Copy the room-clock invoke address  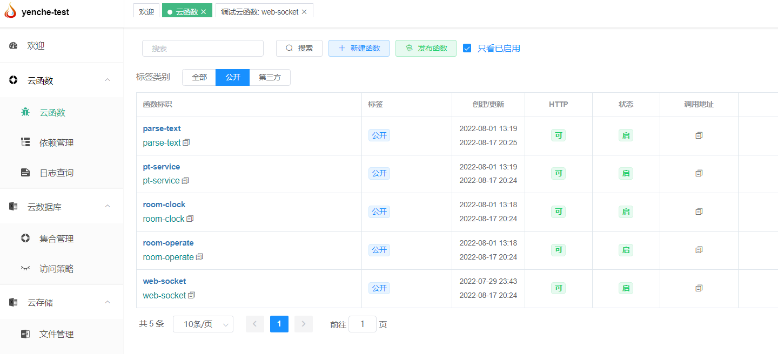(699, 212)
